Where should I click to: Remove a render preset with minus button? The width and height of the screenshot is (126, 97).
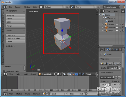119,77
